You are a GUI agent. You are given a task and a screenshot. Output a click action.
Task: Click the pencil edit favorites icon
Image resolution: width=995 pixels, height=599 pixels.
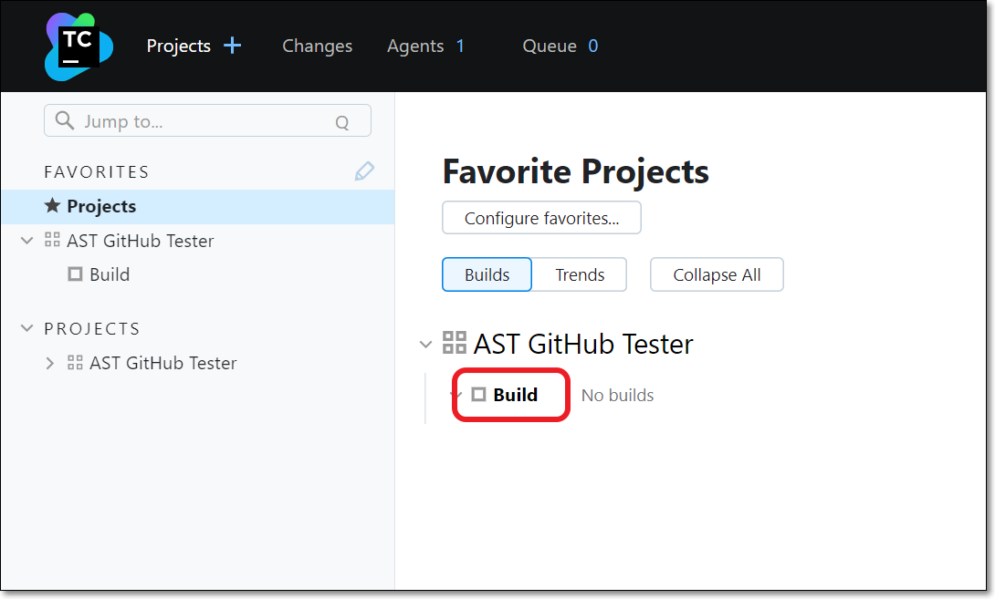(x=364, y=171)
